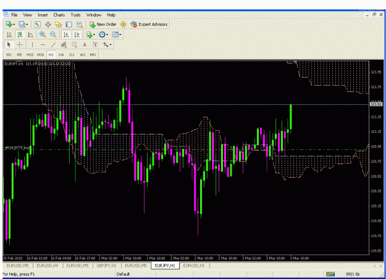Select the Trendline drawing tool
Image resolution: width=386 pixels, height=279 pixels.
(x=53, y=45)
